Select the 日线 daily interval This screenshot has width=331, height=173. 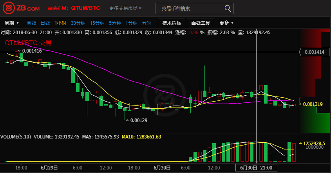click(45, 23)
